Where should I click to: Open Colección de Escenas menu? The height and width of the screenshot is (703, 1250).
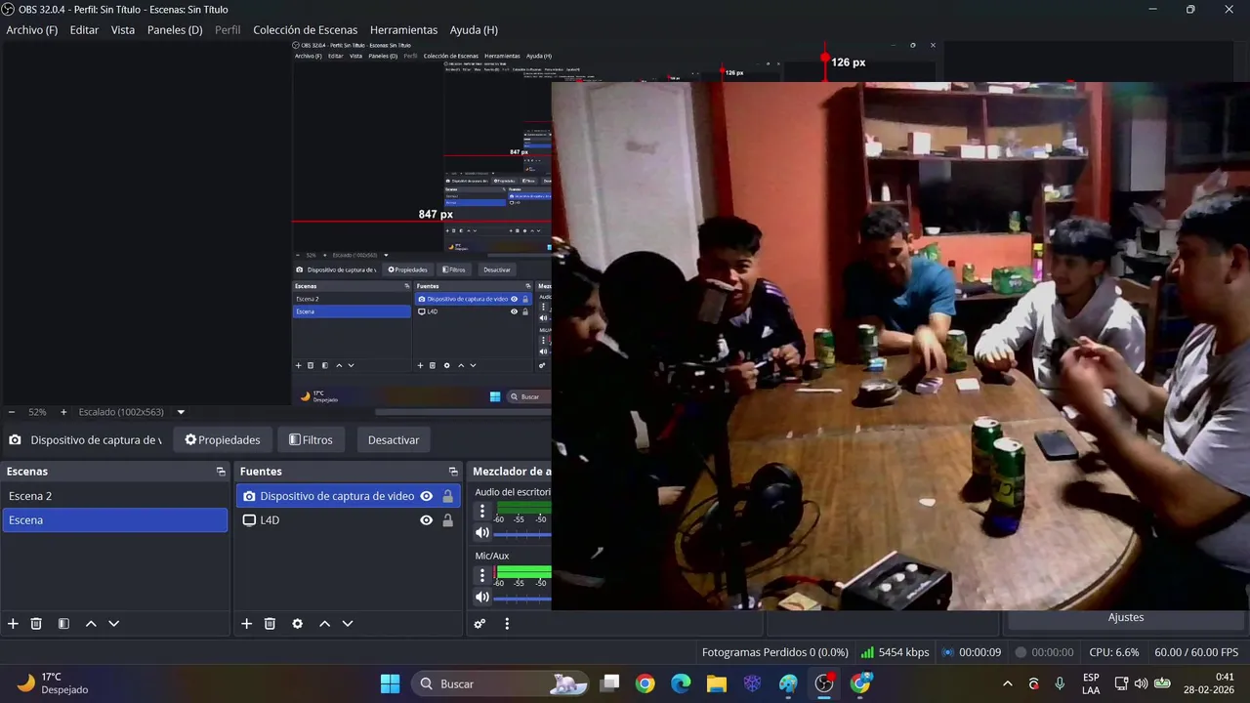coord(306,30)
